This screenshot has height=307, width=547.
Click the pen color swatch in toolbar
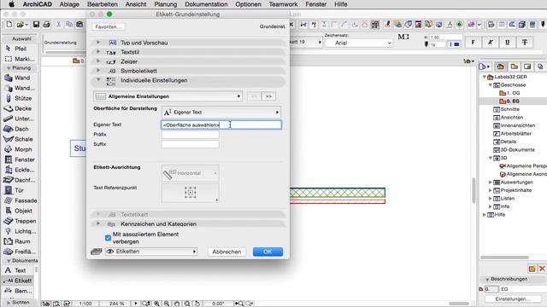454,44
